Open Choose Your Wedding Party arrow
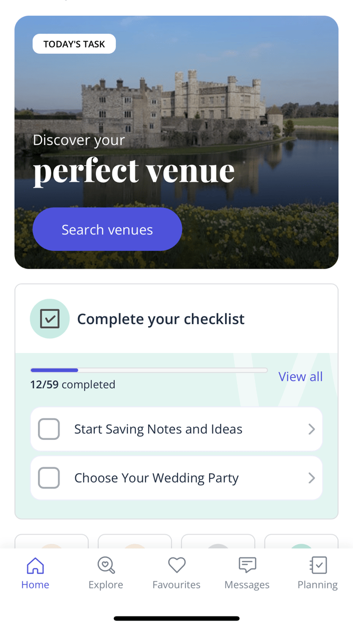353x628 pixels. [311, 478]
